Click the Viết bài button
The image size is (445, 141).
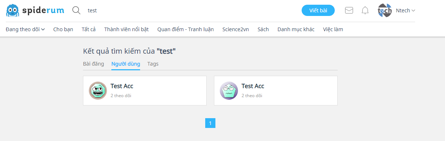tap(318, 11)
